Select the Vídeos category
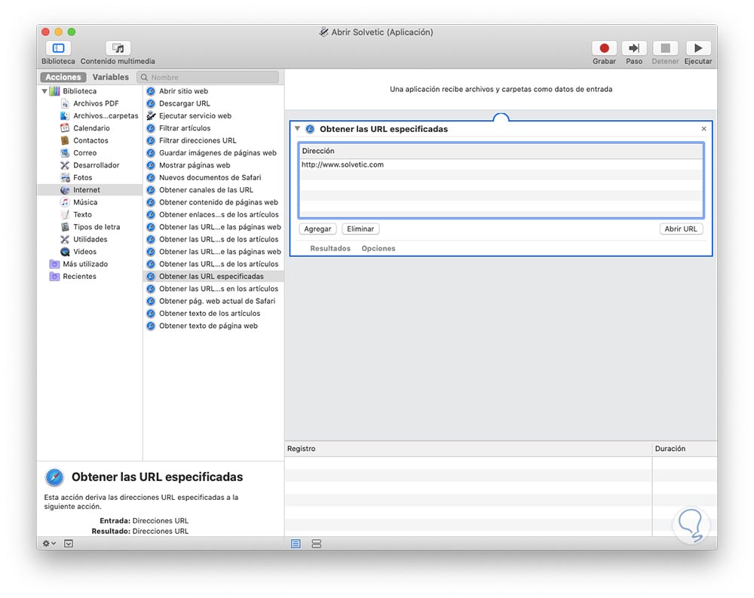Viewport: 754px width, 598px height. (84, 252)
